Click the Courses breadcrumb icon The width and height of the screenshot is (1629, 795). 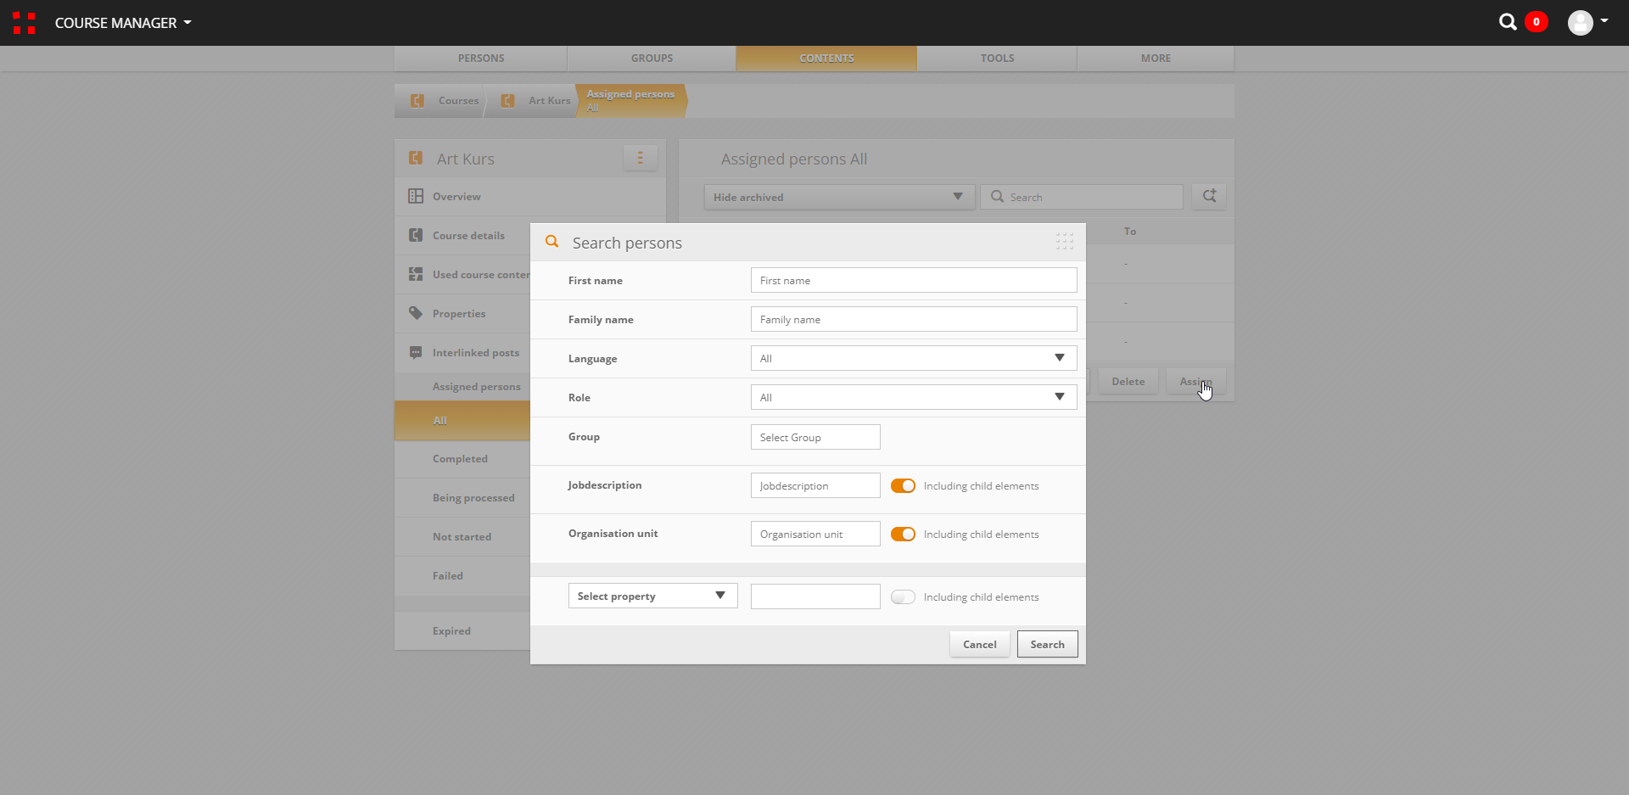(417, 101)
